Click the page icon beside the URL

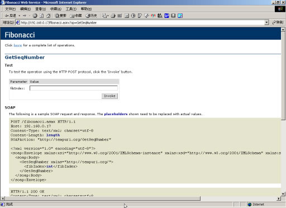tap(18, 22)
